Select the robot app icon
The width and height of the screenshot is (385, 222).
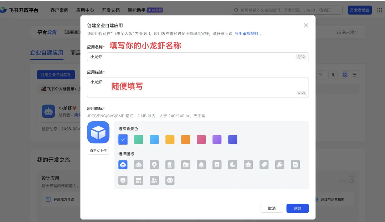tap(138, 165)
